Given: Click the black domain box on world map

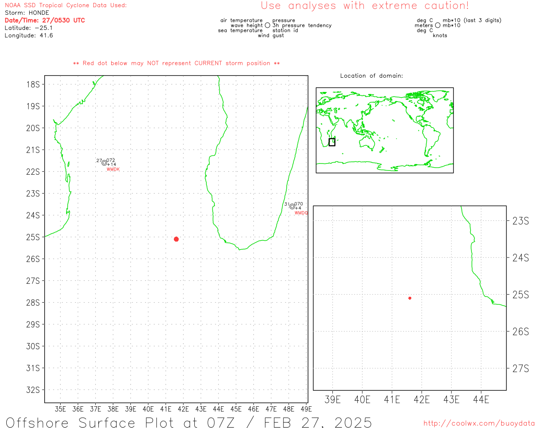Looking at the screenshot, I should [332, 142].
